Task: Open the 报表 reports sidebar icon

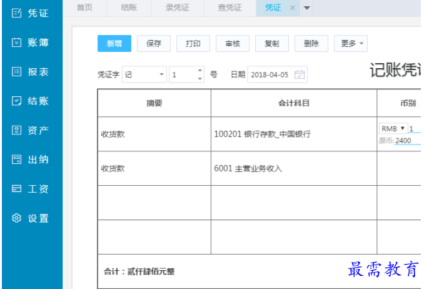Action: click(x=16, y=72)
